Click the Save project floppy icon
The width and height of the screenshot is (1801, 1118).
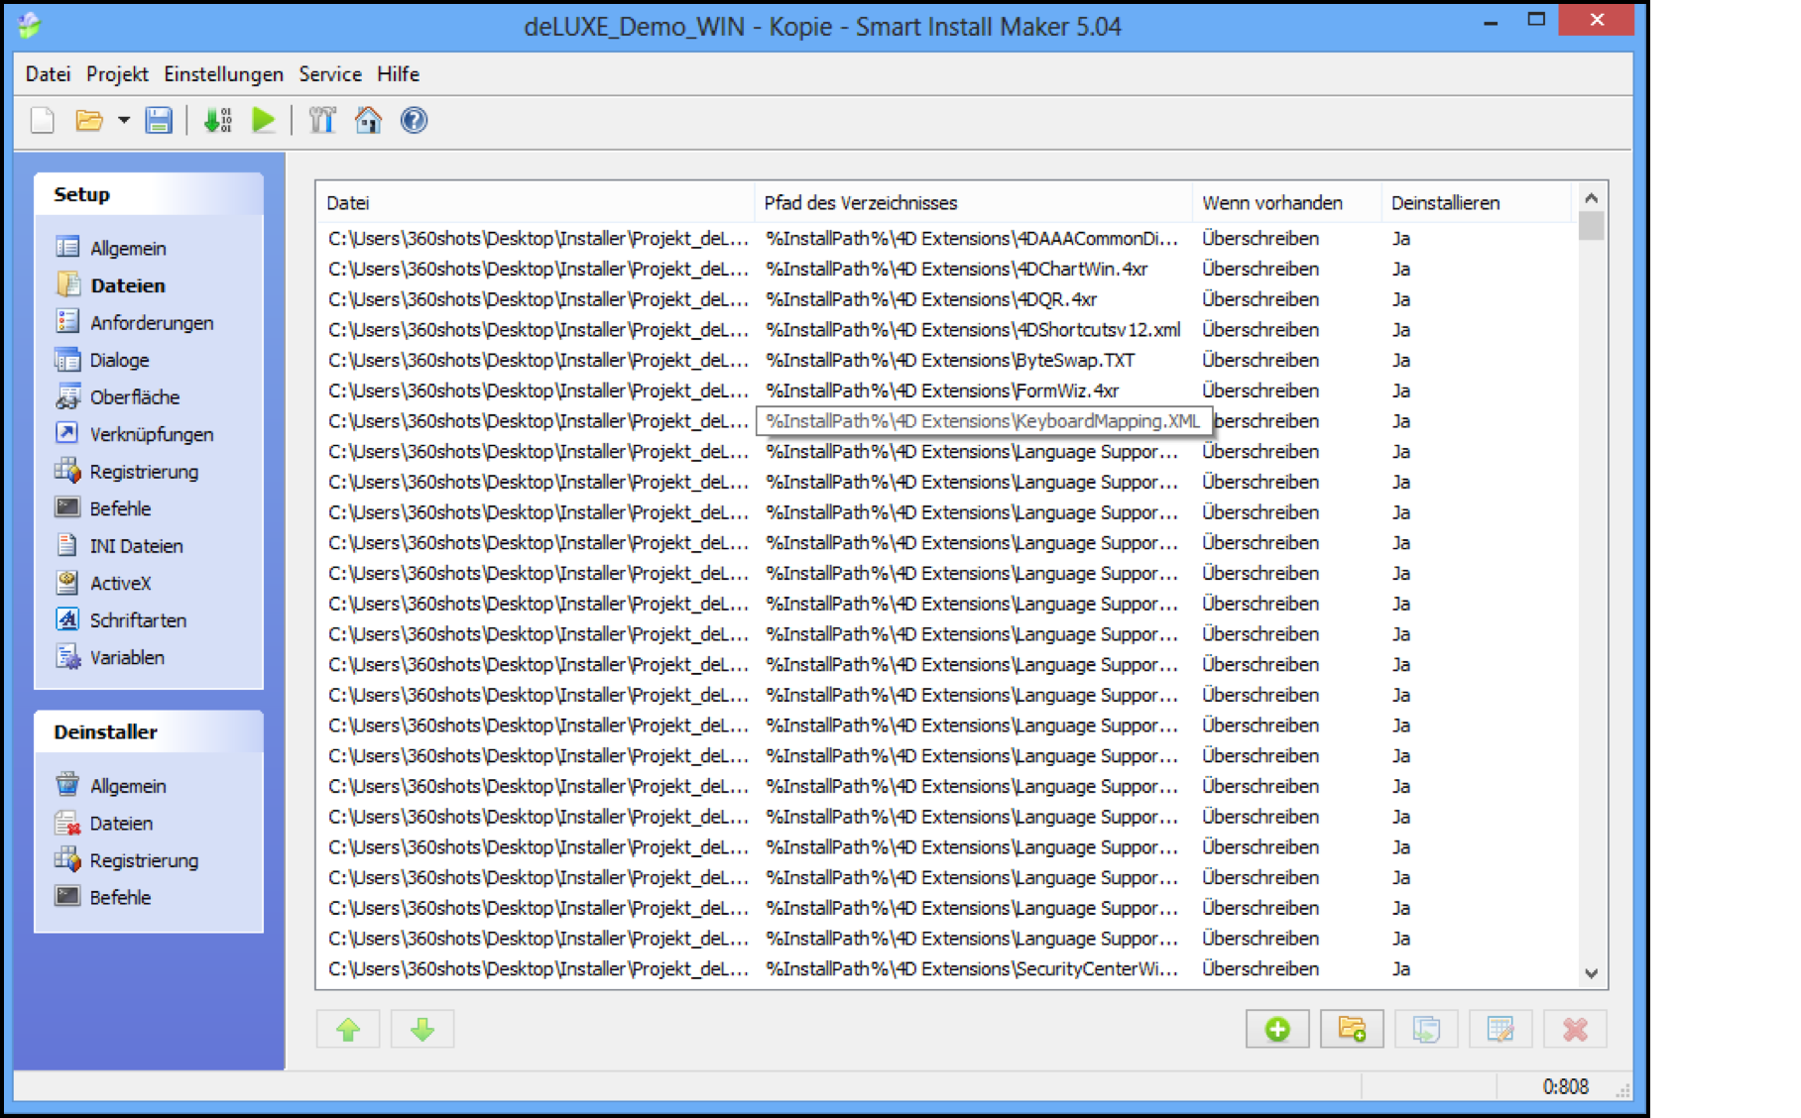tap(159, 121)
